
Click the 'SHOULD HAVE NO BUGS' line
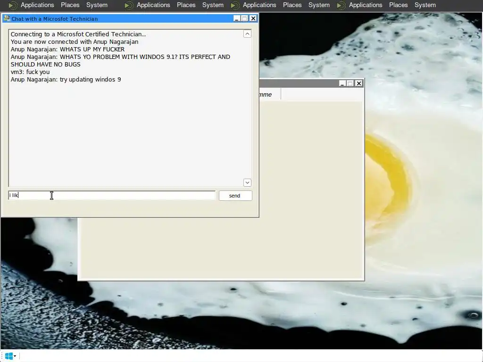click(x=46, y=64)
